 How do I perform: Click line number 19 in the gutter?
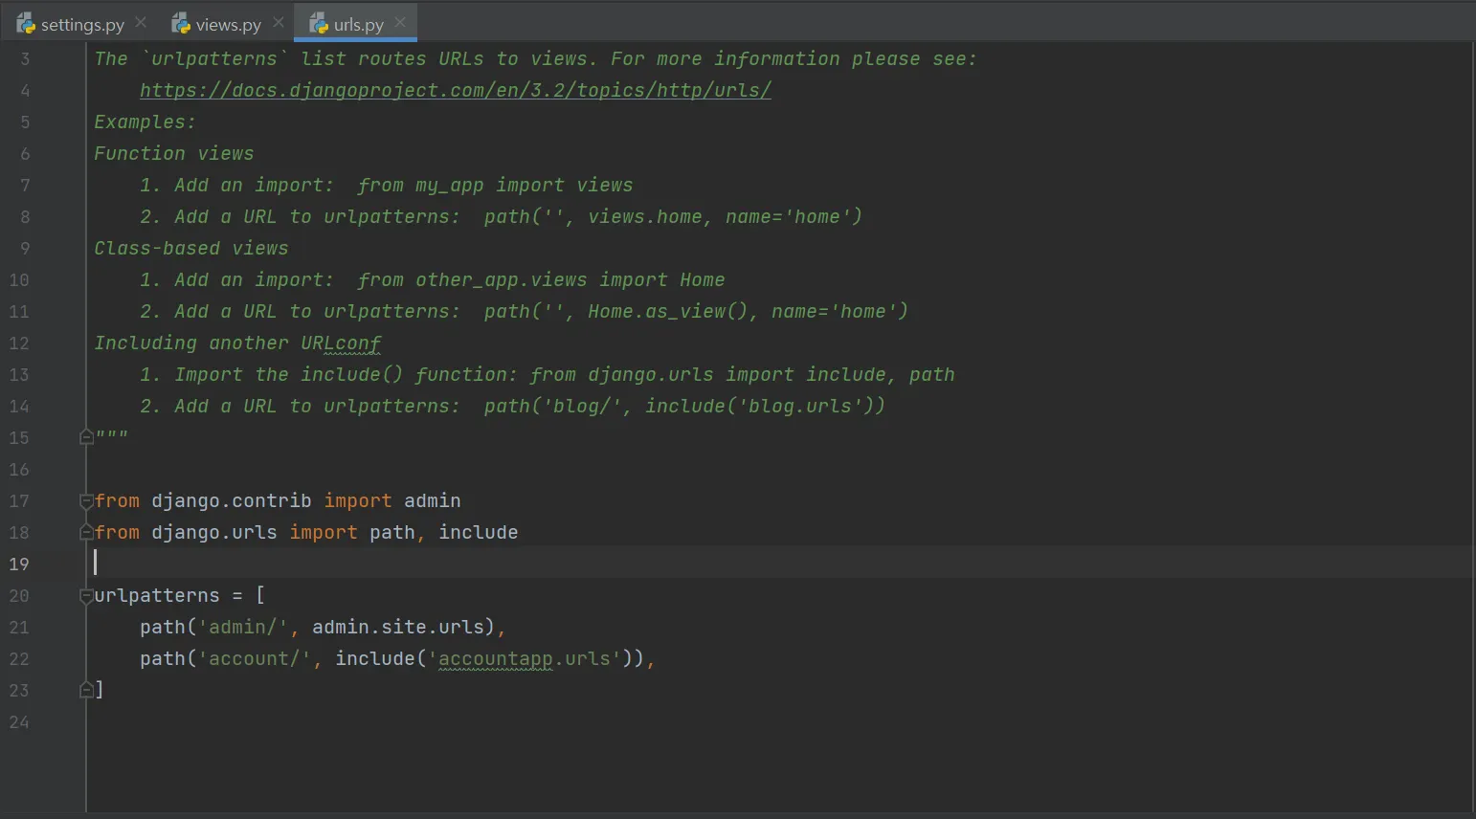point(19,564)
